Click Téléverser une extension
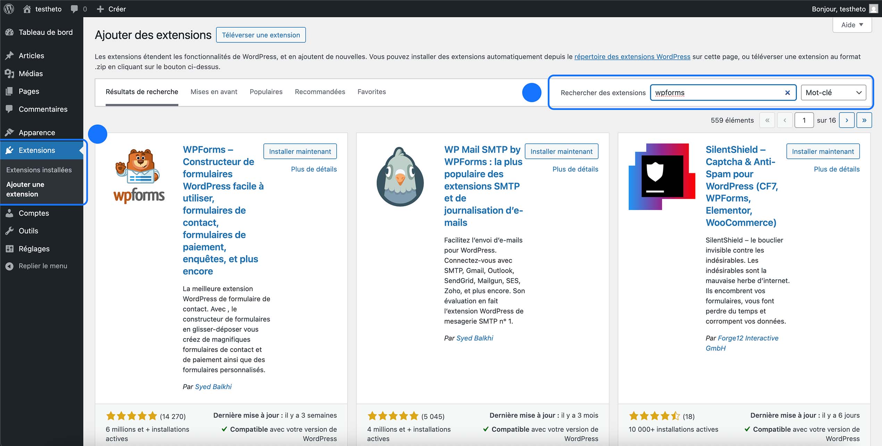 point(261,35)
